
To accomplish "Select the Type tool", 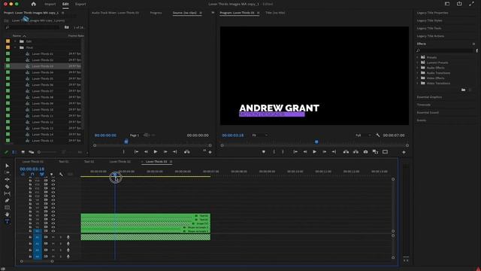I will coord(8,221).
